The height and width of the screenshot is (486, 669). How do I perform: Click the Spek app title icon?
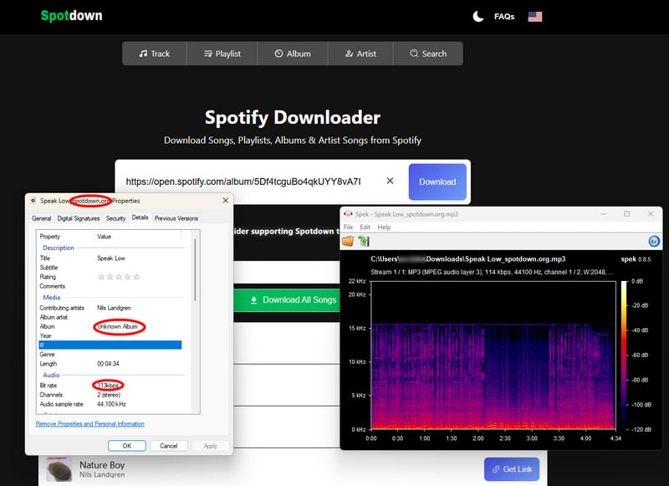[x=348, y=214]
